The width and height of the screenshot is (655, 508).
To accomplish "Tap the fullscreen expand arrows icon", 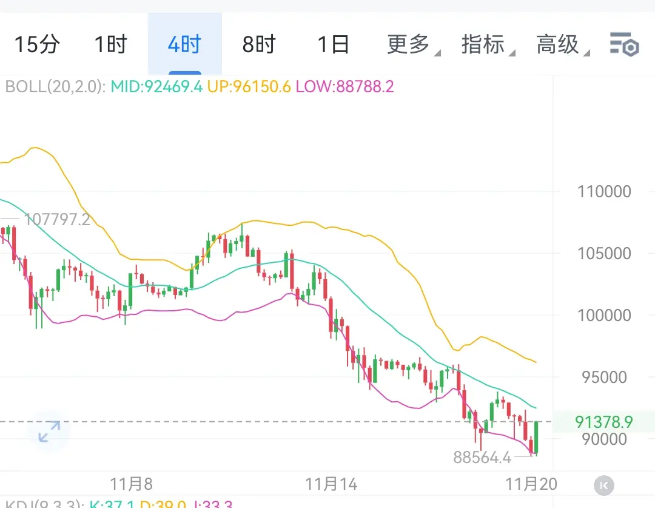I will coord(49,432).
